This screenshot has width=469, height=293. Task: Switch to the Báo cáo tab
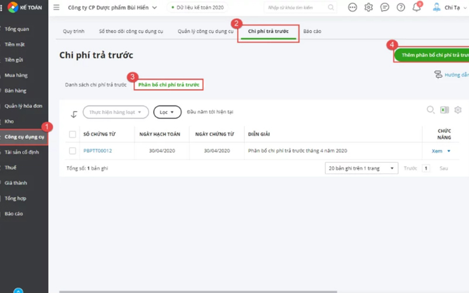pos(312,31)
